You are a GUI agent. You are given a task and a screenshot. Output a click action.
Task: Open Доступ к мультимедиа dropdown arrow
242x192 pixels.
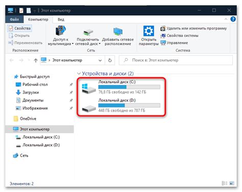tap(72, 44)
